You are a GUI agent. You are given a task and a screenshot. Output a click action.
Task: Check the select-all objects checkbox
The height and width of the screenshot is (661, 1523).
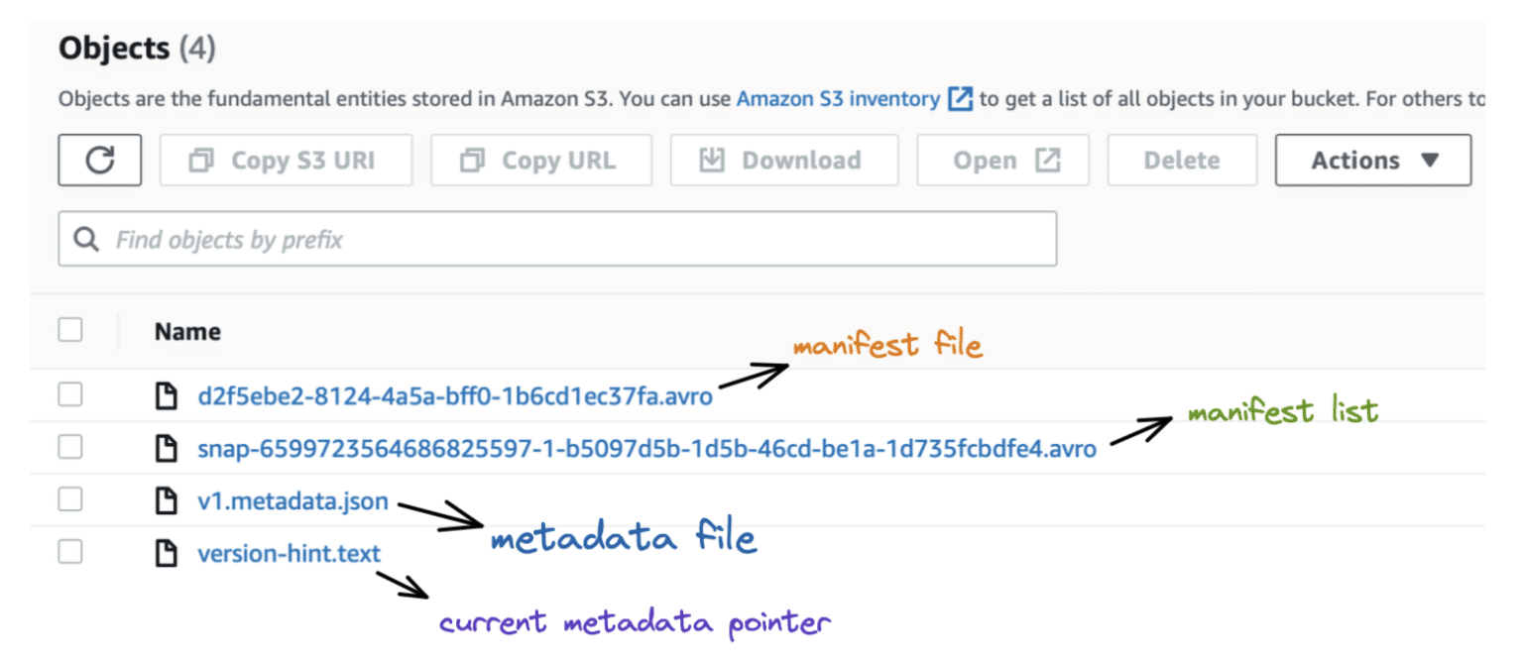tap(70, 330)
